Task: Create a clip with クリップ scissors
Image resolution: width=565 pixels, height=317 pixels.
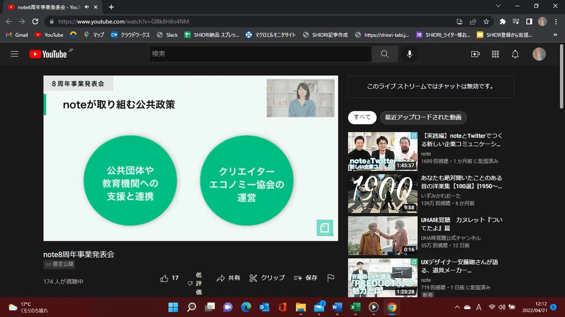Action: coord(267,278)
